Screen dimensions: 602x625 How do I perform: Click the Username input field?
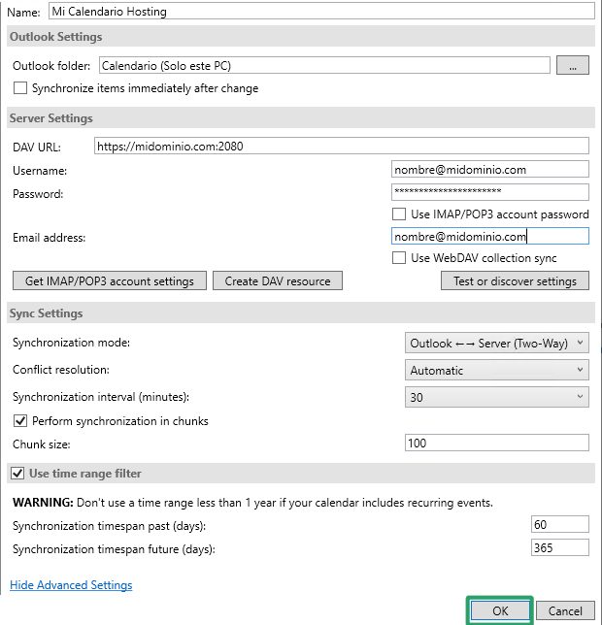(489, 169)
